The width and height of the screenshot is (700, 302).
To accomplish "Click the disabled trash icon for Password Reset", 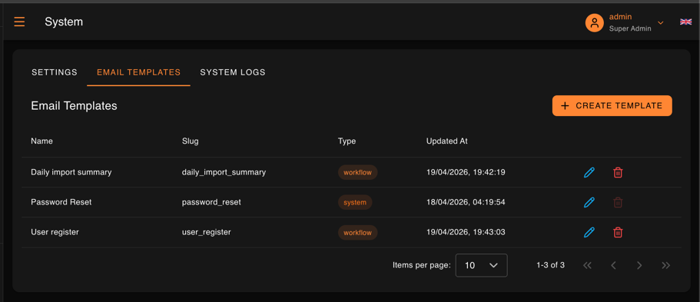I will point(618,202).
